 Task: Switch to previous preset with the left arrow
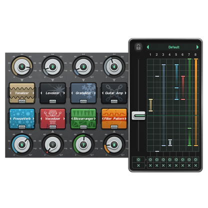[x=148, y=47]
